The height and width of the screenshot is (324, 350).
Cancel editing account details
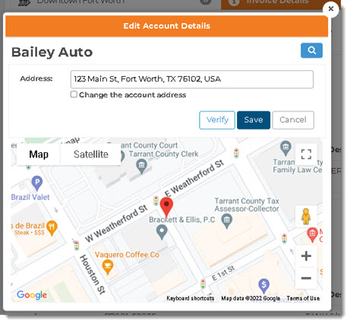click(x=293, y=120)
